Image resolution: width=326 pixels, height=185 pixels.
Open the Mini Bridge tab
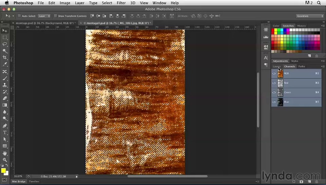click(19, 181)
